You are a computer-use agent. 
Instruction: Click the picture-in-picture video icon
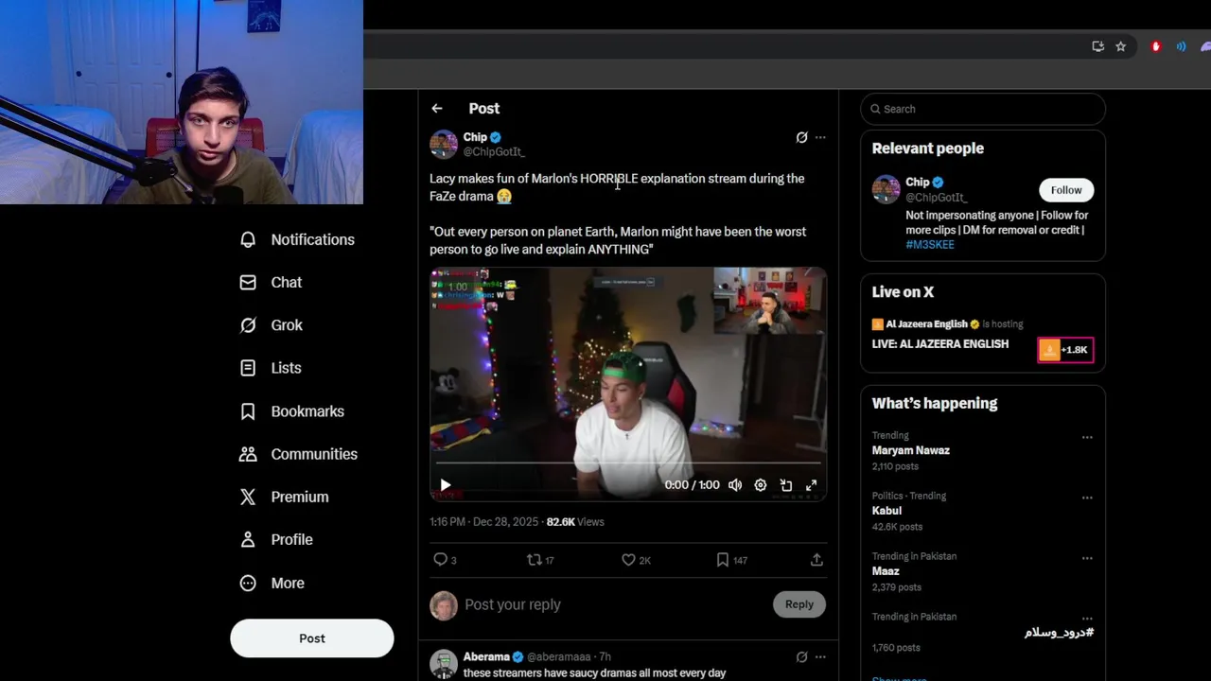pos(786,485)
